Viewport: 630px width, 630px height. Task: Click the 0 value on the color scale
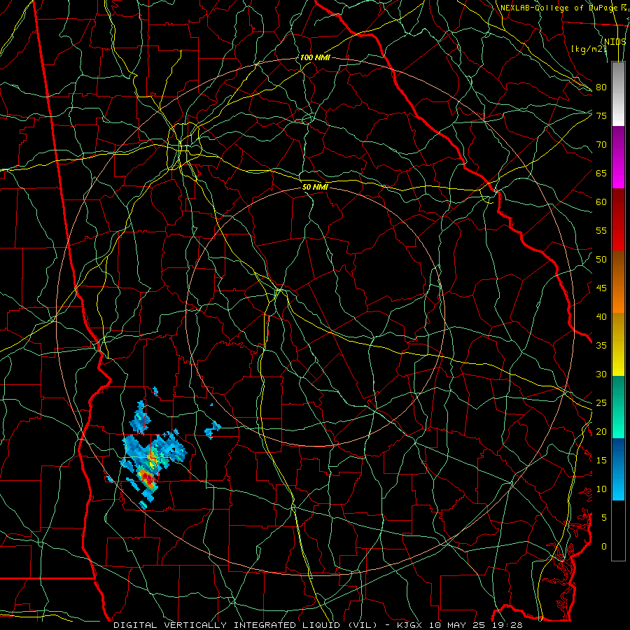(x=604, y=547)
